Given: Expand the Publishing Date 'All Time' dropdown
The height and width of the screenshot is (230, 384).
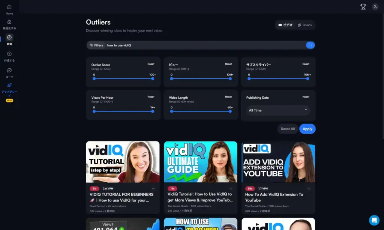Looking at the screenshot, I should click(278, 110).
